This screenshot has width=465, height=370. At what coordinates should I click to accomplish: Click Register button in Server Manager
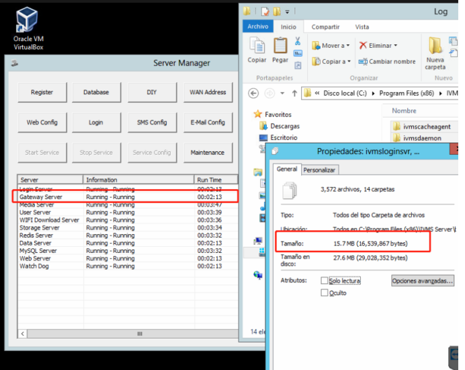tap(42, 92)
